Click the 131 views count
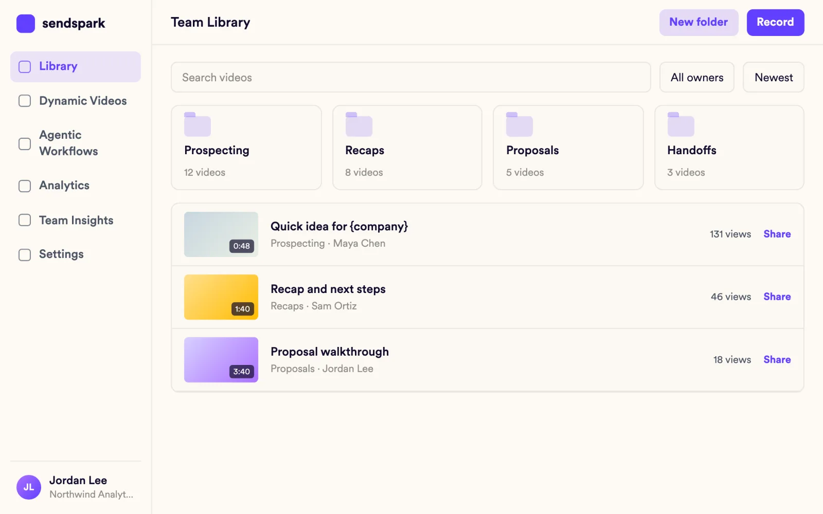Viewport: 823px width, 514px height. (x=730, y=234)
